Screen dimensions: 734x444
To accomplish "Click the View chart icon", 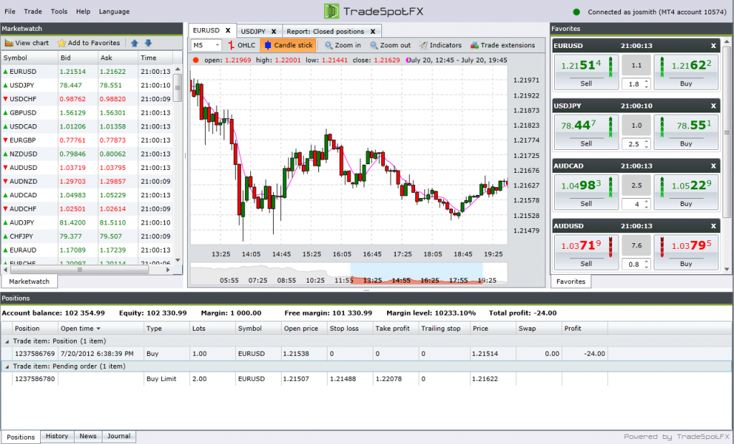I will (x=9, y=43).
